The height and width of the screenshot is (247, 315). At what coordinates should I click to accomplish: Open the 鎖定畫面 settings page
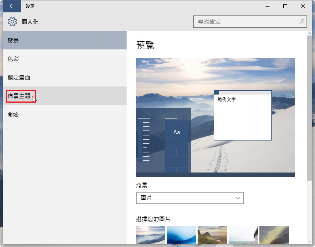[x=65, y=77]
